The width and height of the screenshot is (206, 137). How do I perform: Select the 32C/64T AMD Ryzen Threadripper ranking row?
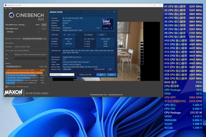point(25,75)
